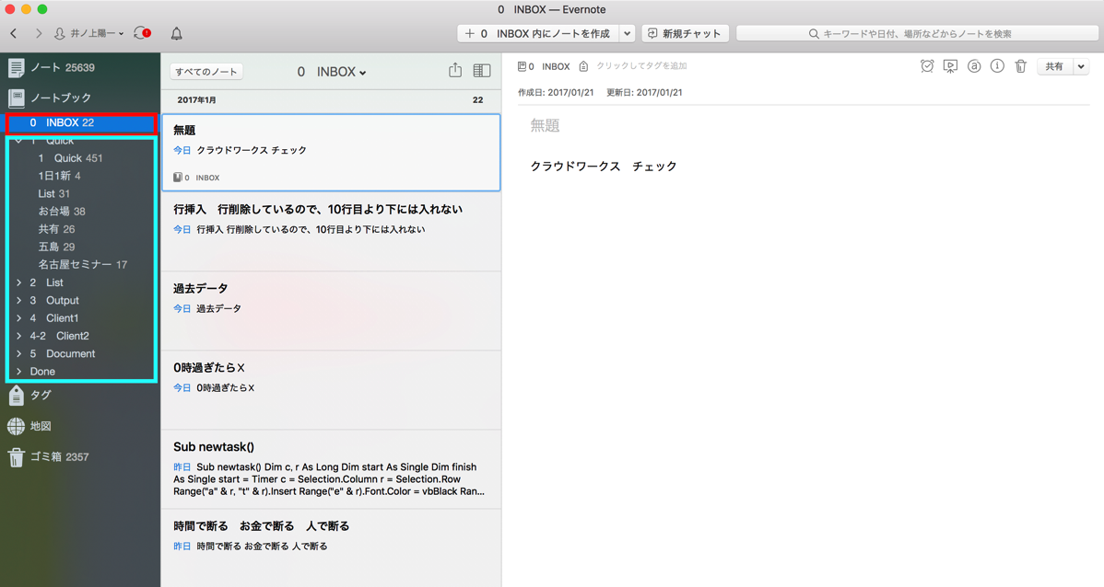The width and height of the screenshot is (1104, 587).
Task: Open the Sub newtask() note
Action: (x=331, y=469)
